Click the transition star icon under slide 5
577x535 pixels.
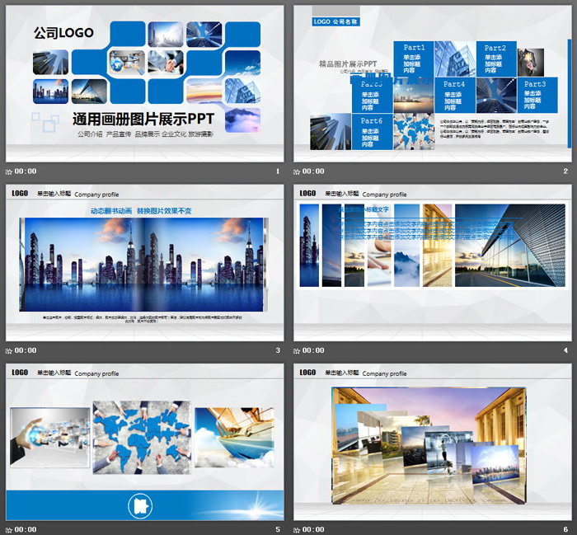[9, 528]
